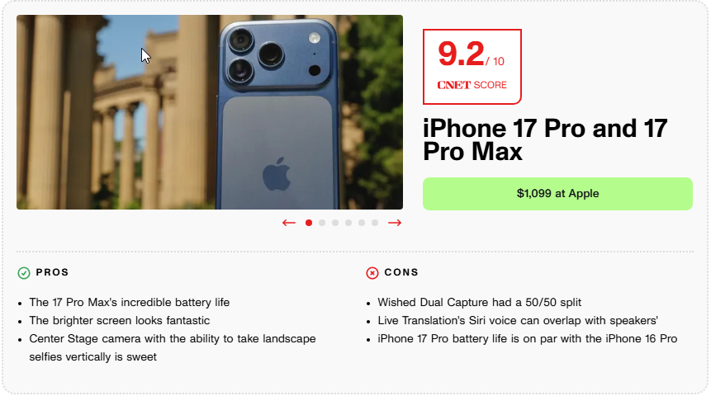Click the Live Translation Siri voice con
The image size is (711, 396).
pos(518,320)
